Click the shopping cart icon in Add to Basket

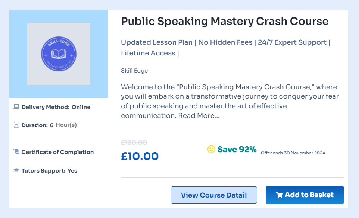[x=280, y=195]
